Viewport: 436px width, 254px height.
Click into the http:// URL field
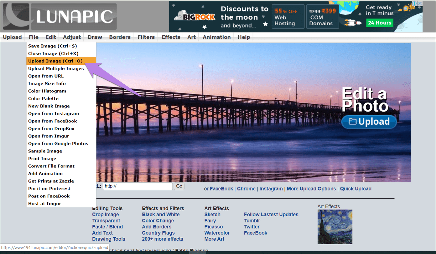tap(138, 186)
